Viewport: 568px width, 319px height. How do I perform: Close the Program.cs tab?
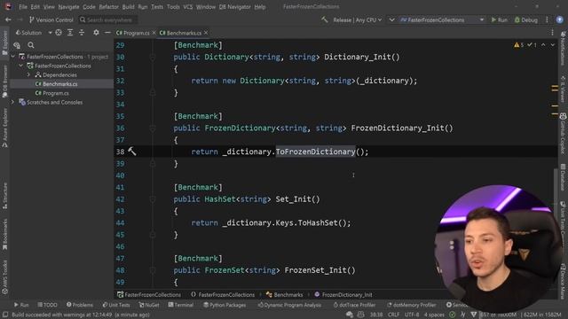pos(154,33)
